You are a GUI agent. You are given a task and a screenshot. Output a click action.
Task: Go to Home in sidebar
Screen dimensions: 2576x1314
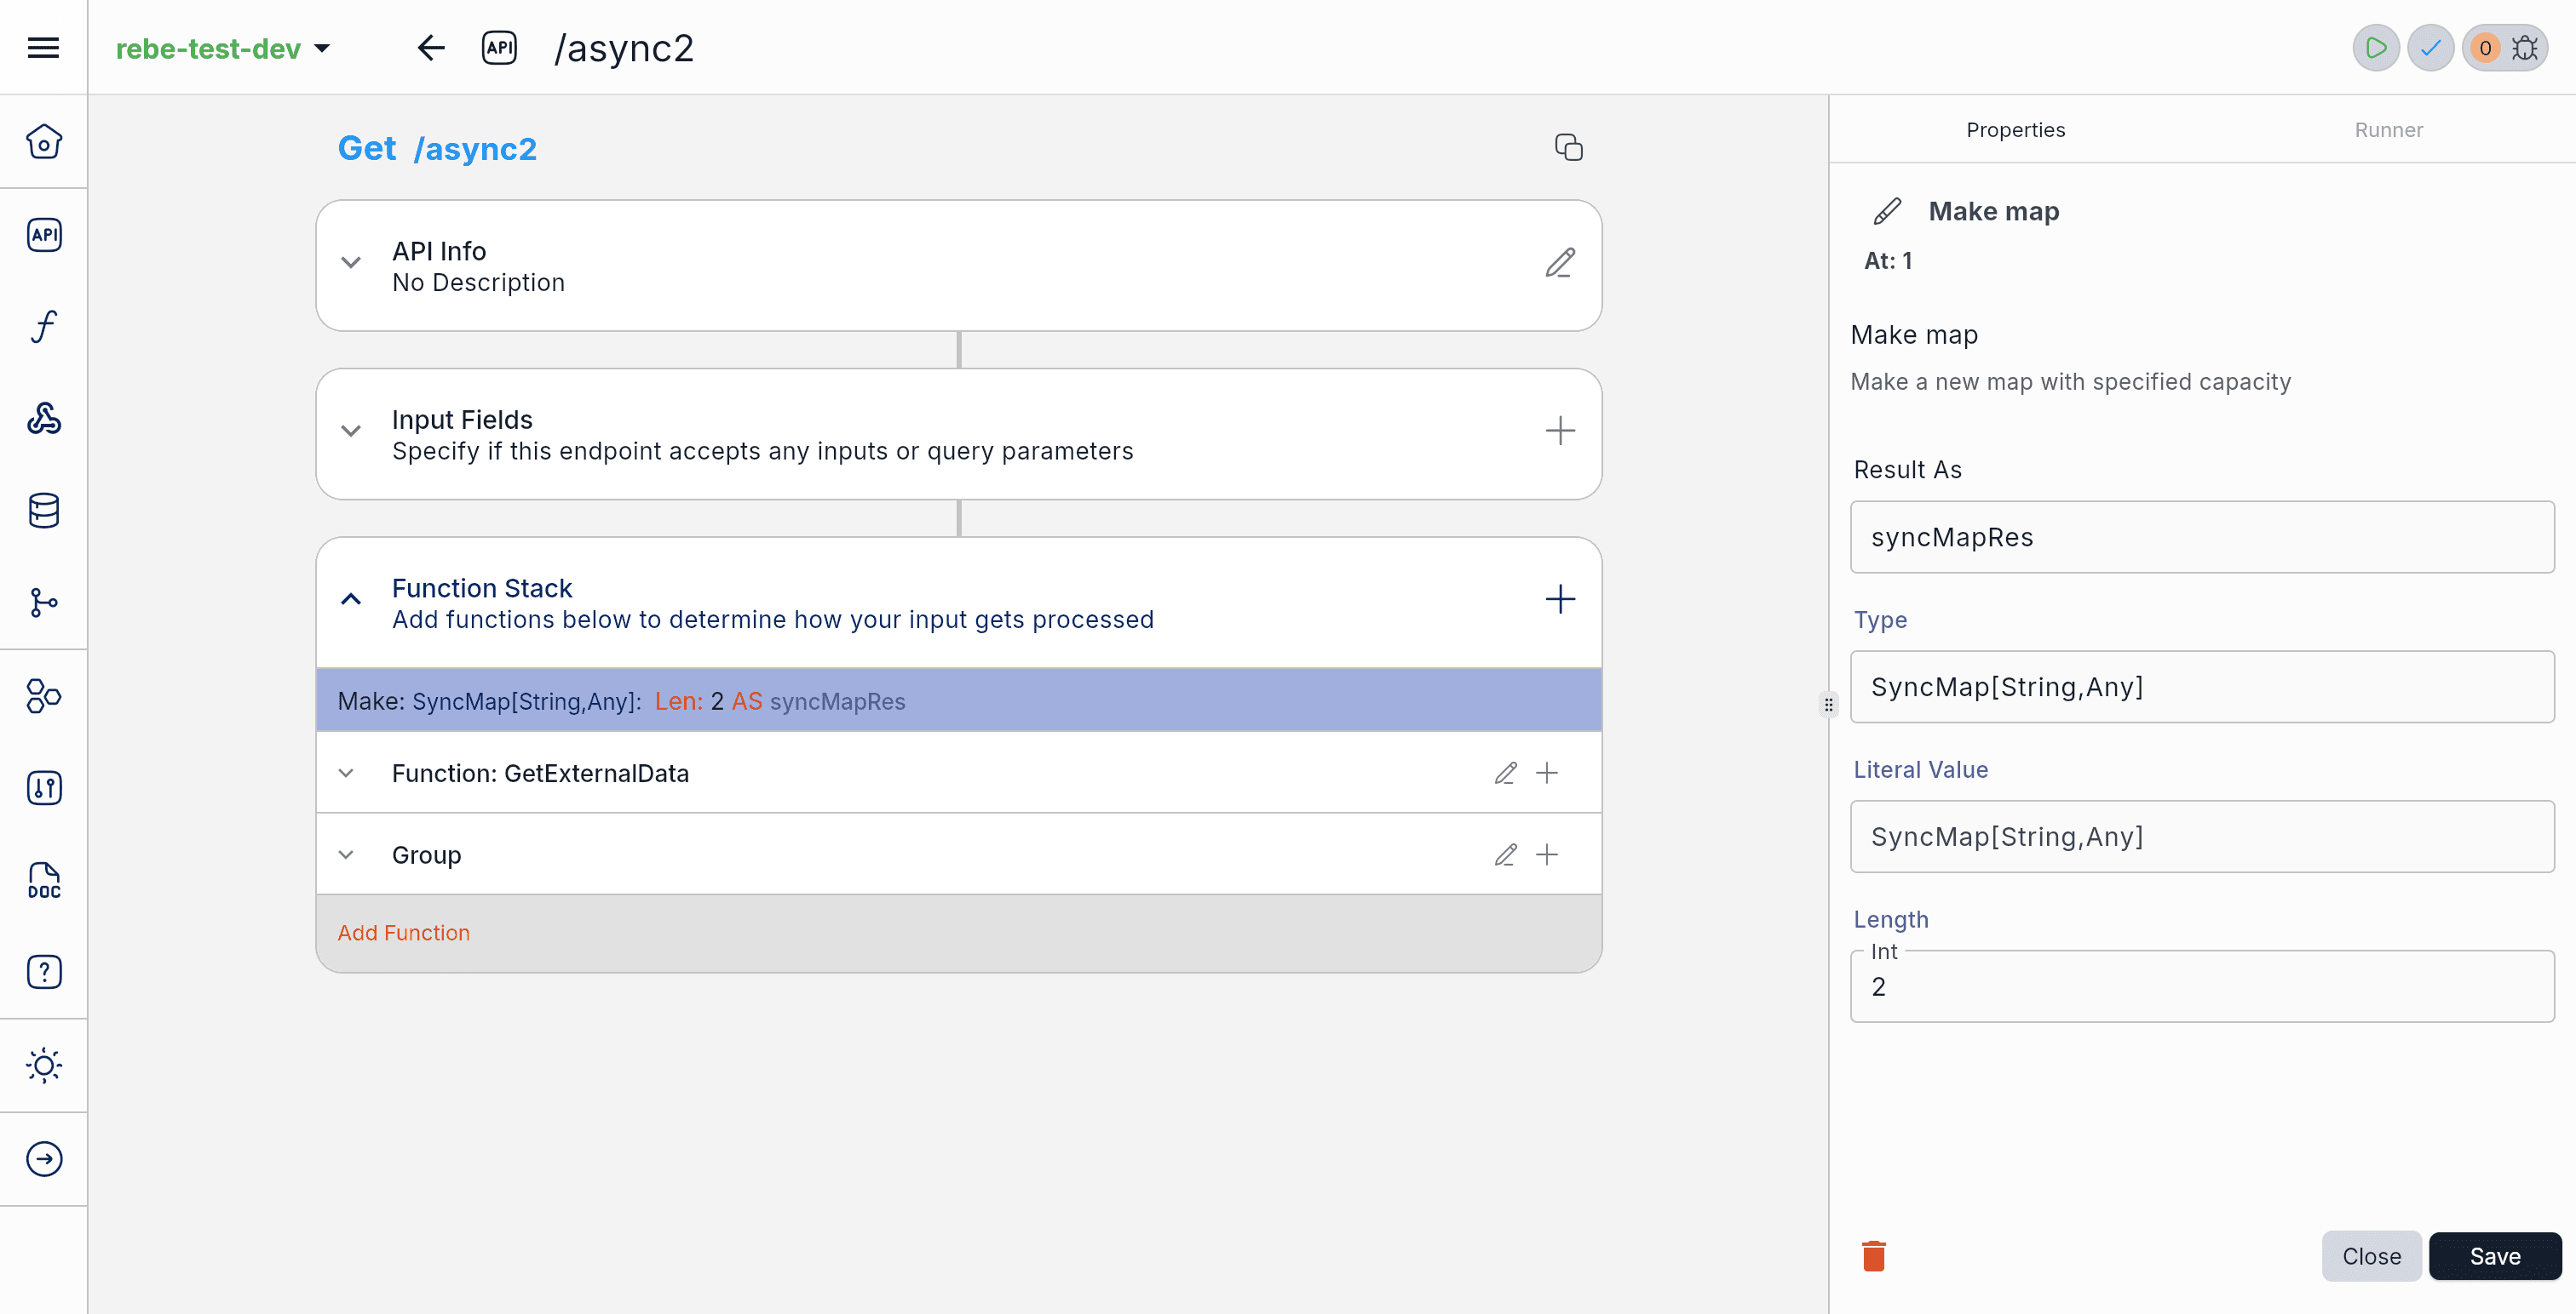[x=44, y=141]
